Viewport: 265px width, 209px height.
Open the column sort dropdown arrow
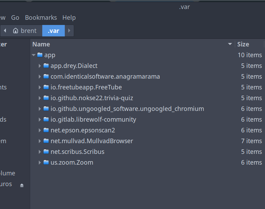point(230,44)
